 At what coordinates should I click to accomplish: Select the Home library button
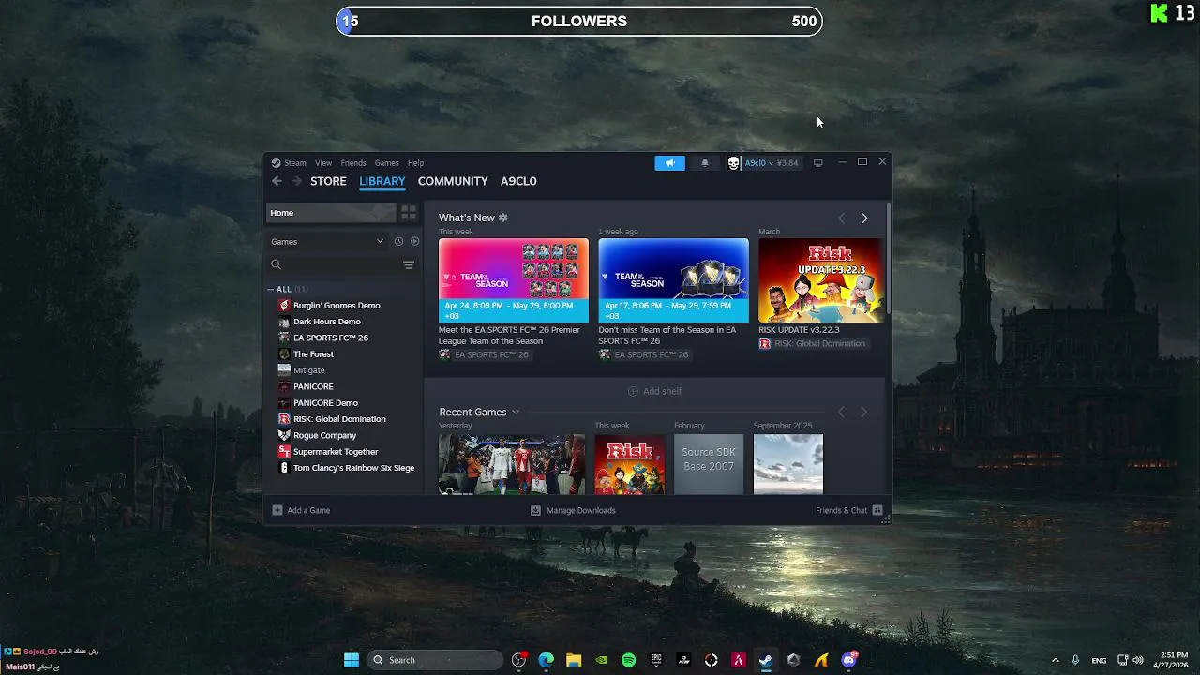[x=332, y=213]
